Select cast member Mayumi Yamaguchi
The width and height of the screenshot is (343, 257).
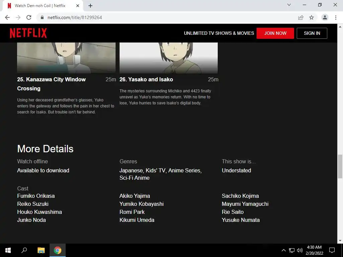pos(245,204)
